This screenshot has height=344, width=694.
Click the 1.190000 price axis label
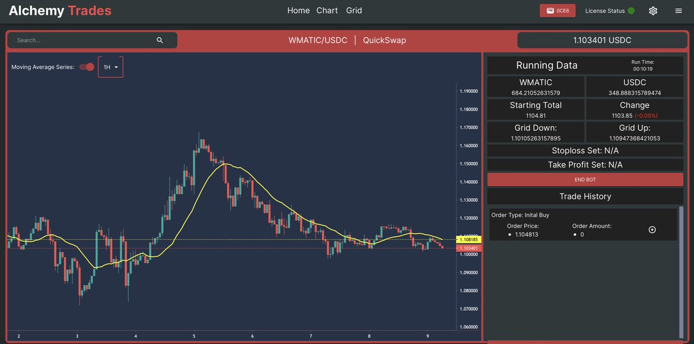468,91
